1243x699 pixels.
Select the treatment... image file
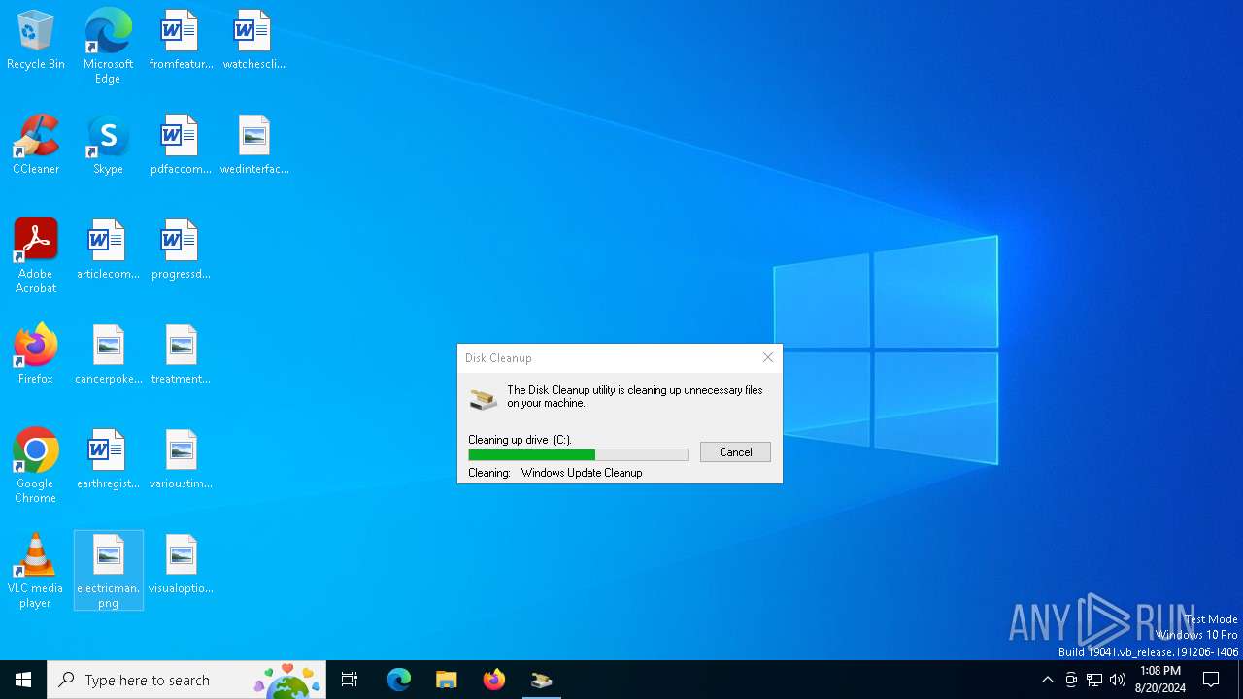pyautogui.click(x=181, y=355)
